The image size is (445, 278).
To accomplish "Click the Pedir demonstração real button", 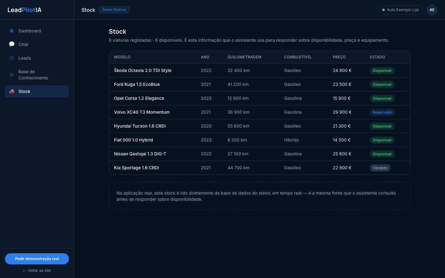I will (x=37, y=259).
